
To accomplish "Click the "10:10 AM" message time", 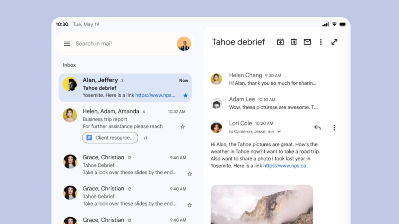I will [x=267, y=100].
